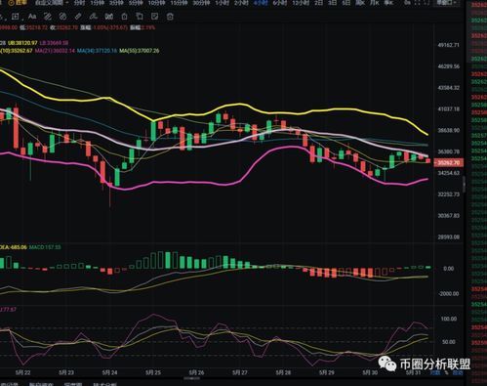Image resolution: width=487 pixels, height=386 pixels.
Task: Select the brush drawing tool
Action: [94, 17]
